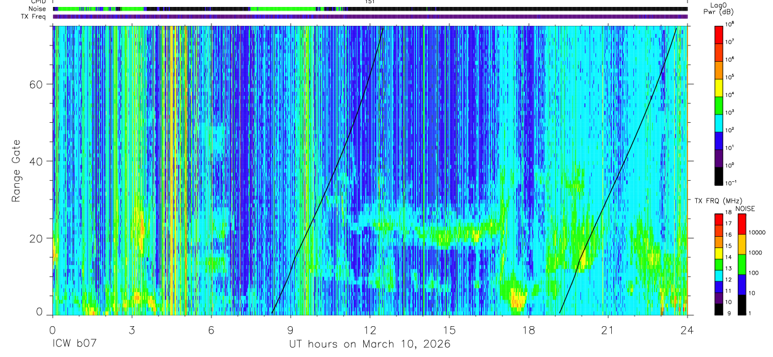Click the TX Freq strip above the plot

point(370,16)
